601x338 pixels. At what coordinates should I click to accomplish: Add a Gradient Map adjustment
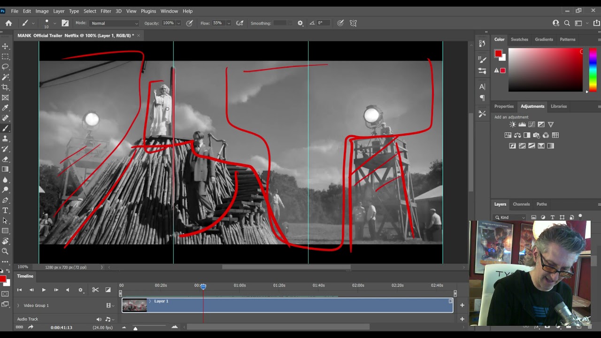pyautogui.click(x=551, y=146)
